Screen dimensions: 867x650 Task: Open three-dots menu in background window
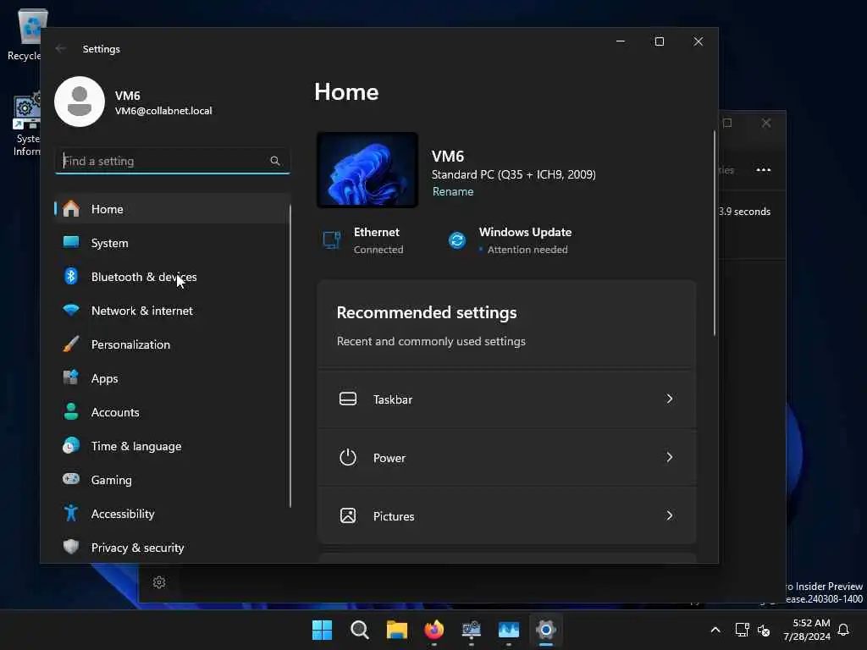(x=764, y=169)
